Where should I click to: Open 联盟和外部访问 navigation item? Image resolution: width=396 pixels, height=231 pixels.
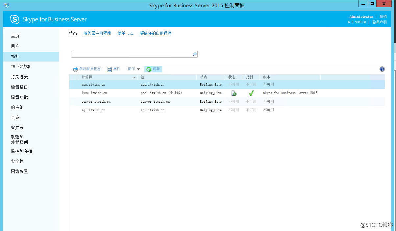tap(31, 140)
